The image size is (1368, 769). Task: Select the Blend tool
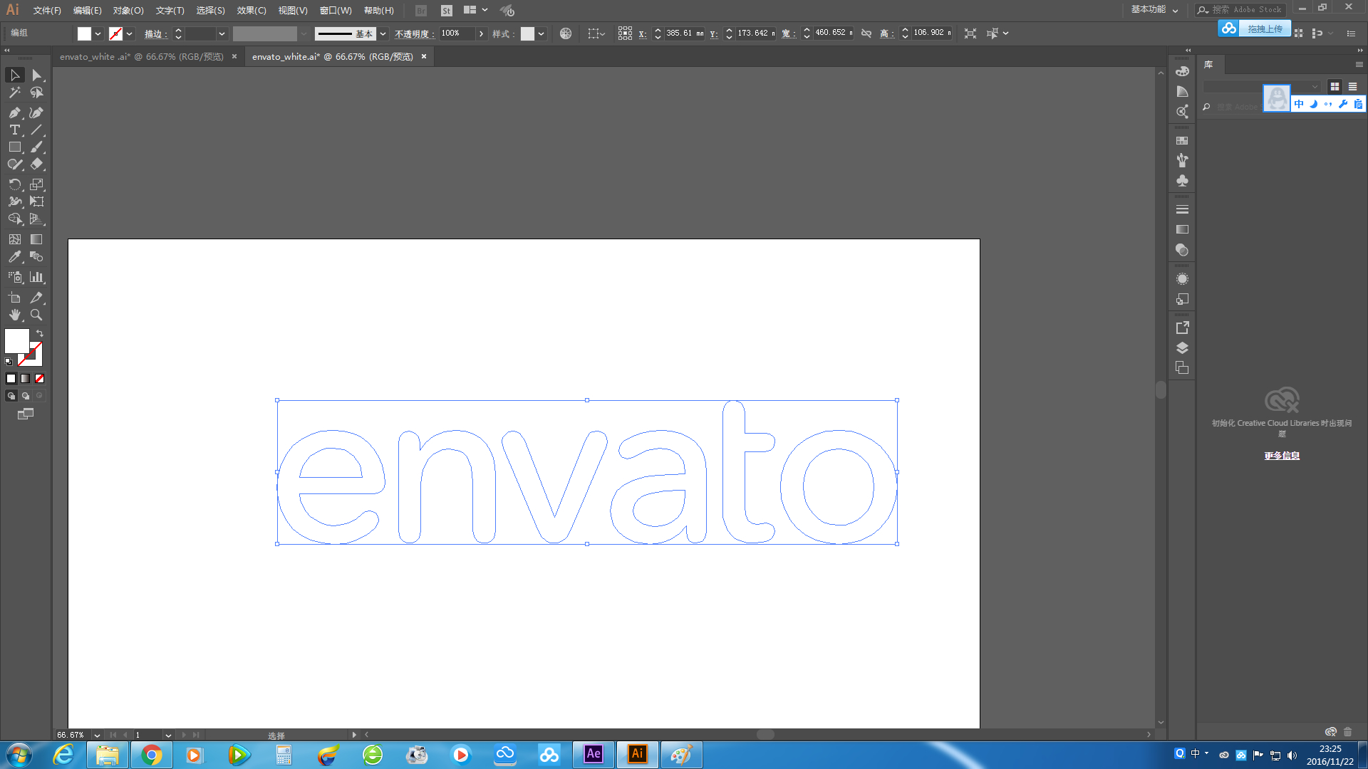coord(36,256)
